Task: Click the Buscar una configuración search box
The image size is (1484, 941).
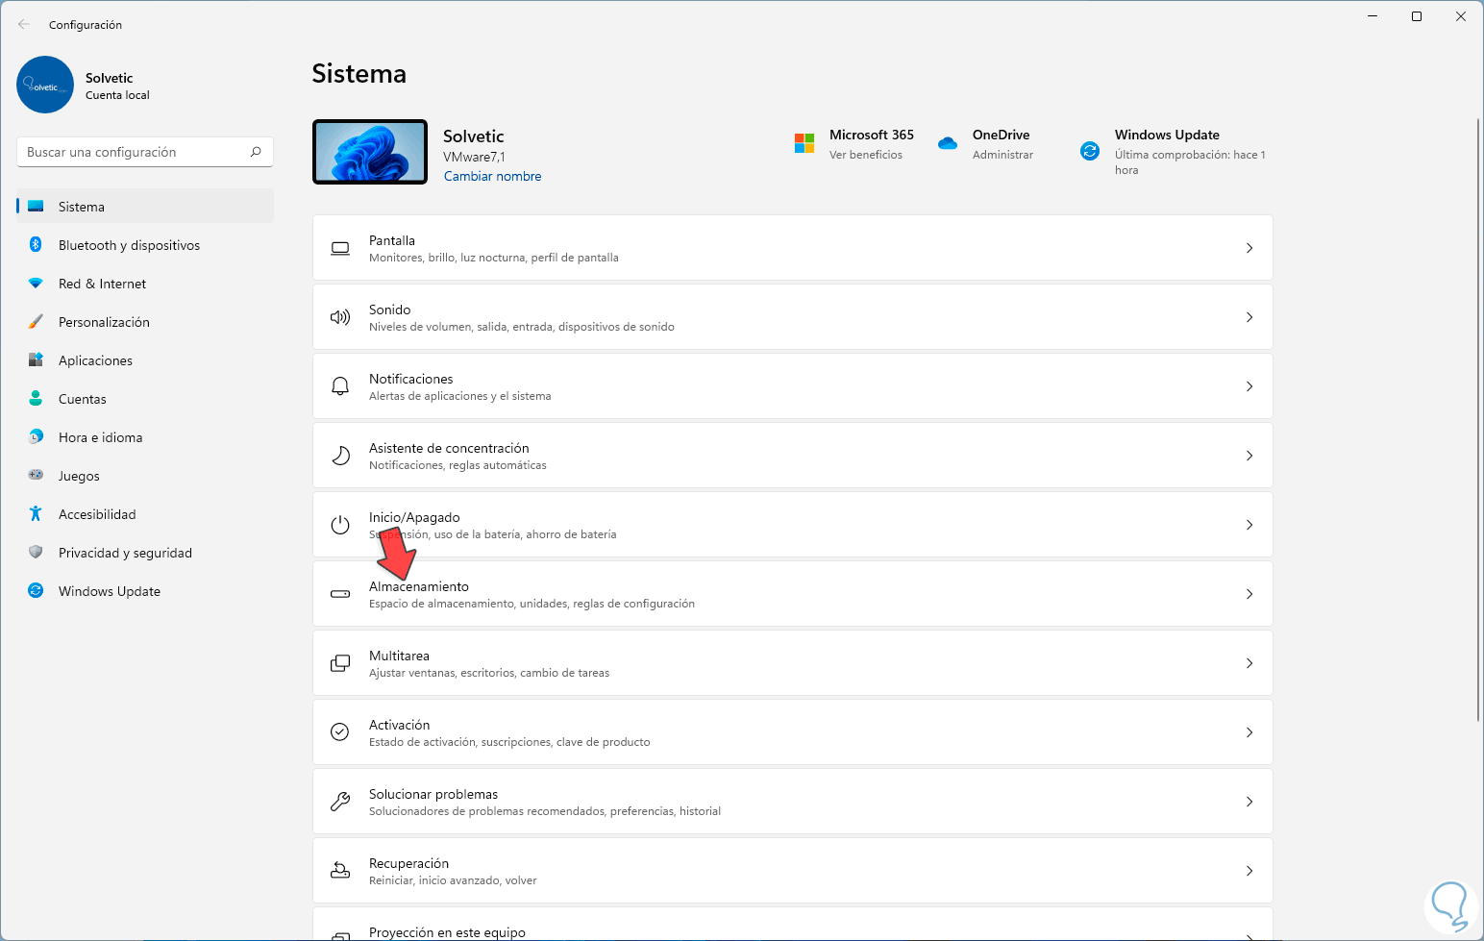Action: pos(135,152)
